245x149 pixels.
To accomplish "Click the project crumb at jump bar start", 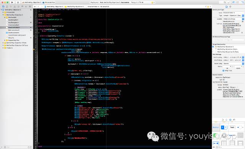I will pyautogui.click(x=54, y=6).
